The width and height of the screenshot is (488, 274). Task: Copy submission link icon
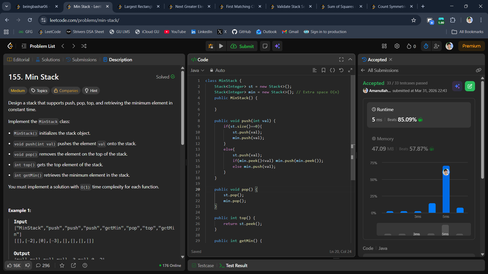point(478,70)
